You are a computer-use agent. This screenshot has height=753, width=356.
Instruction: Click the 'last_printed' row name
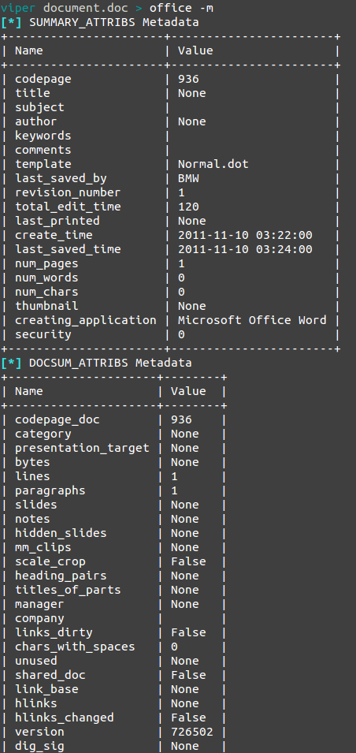pyautogui.click(x=57, y=221)
